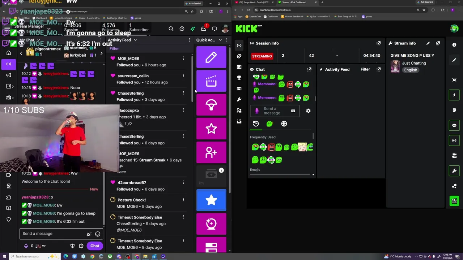Open options menu for Posture Check! event
The image size is (463, 260).
[x=183, y=200]
